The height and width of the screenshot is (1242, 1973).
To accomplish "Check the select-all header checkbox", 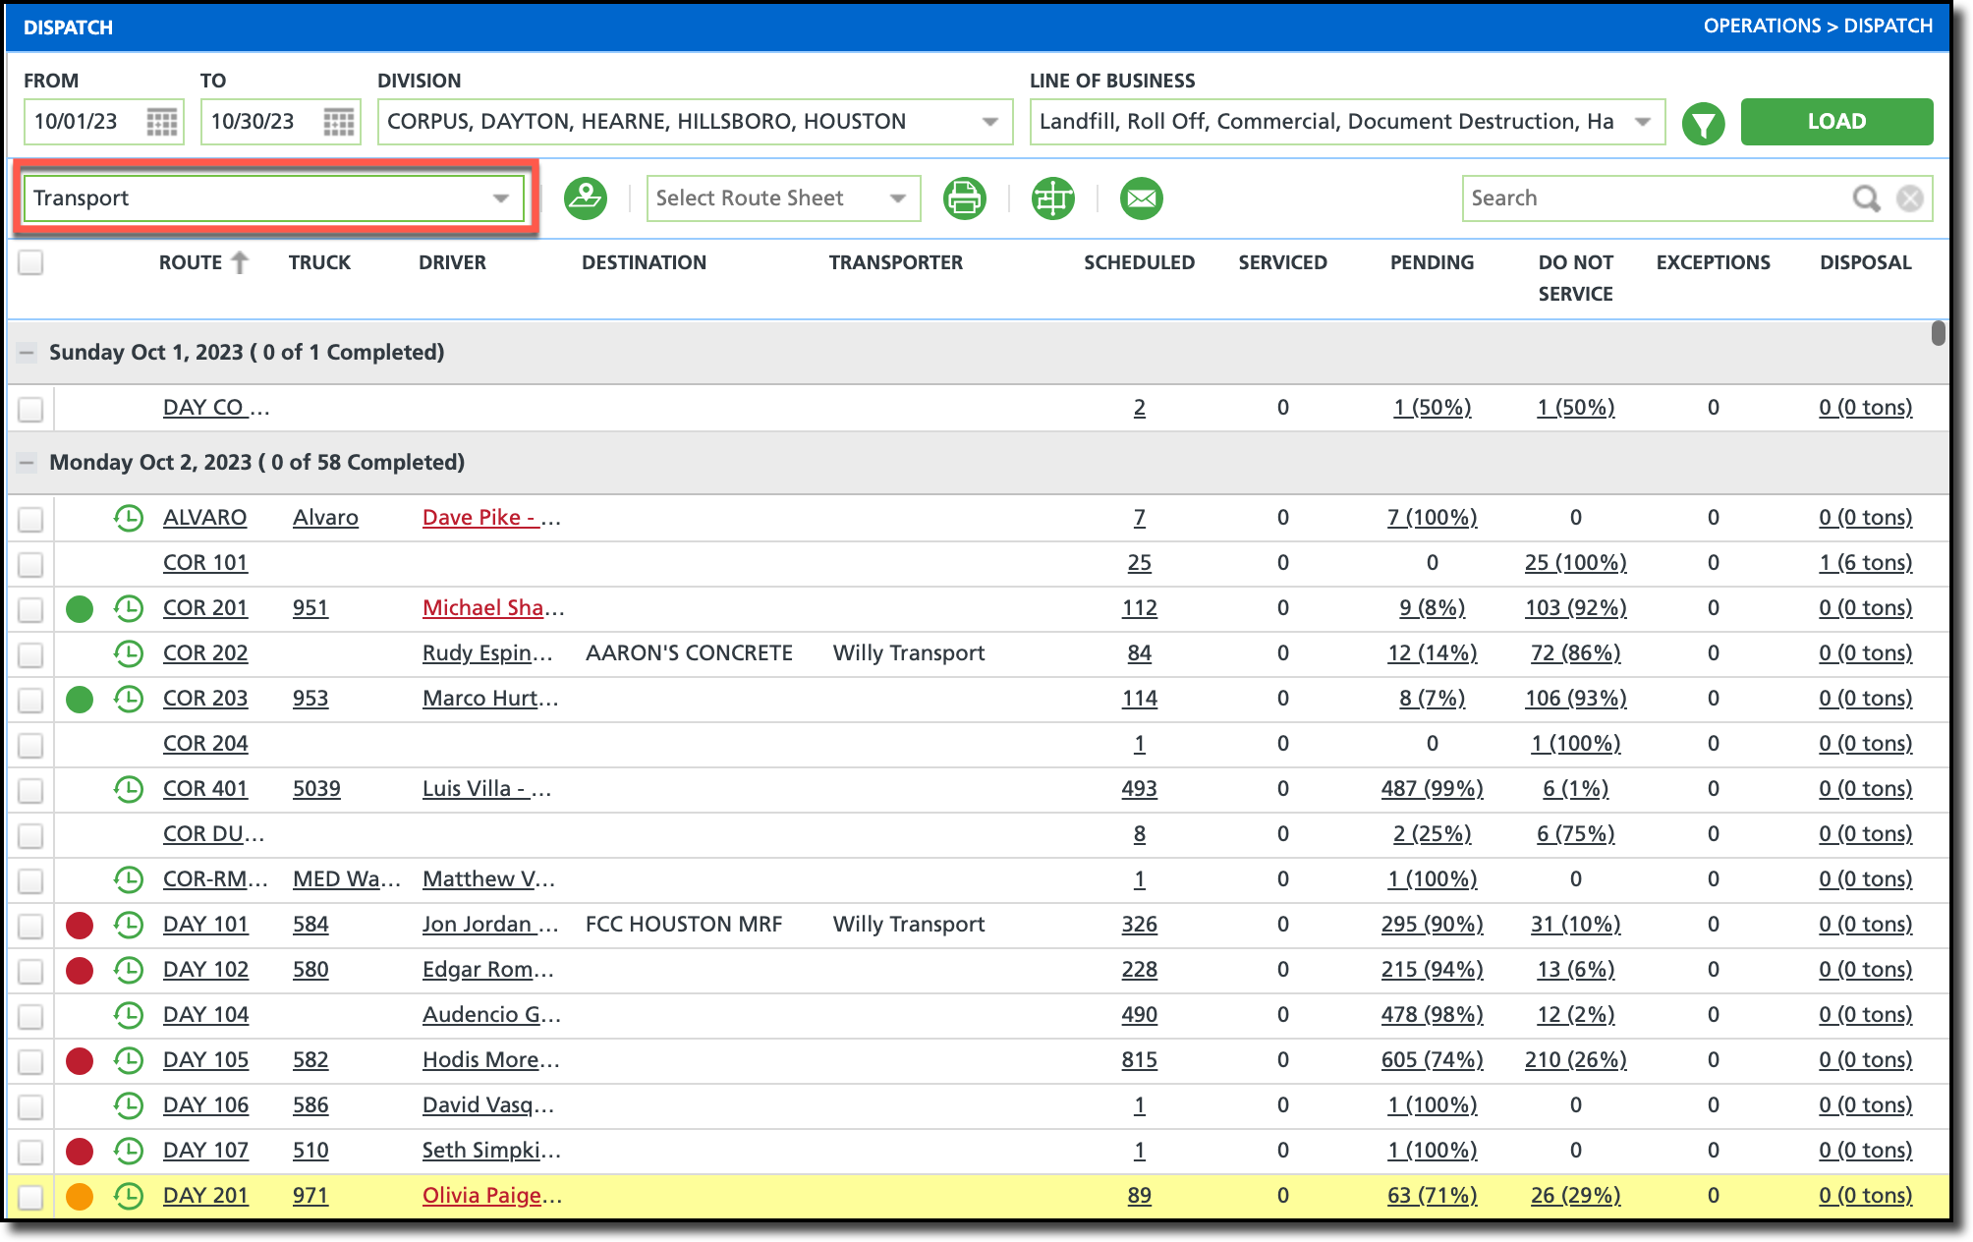I will point(30,262).
